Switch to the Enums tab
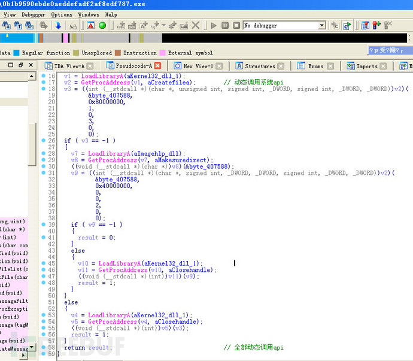Viewport: 413px width, 361px height. (315, 66)
